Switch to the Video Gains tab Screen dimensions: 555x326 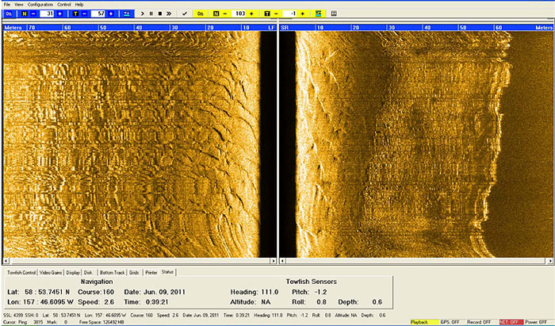(x=51, y=272)
